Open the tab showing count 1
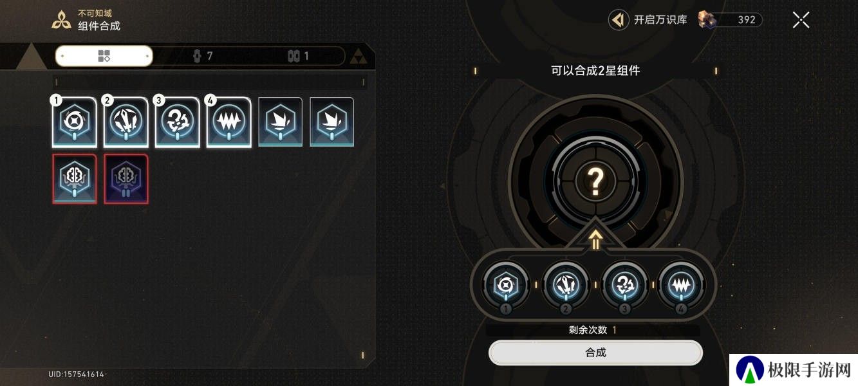This screenshot has height=386, width=858. click(298, 56)
